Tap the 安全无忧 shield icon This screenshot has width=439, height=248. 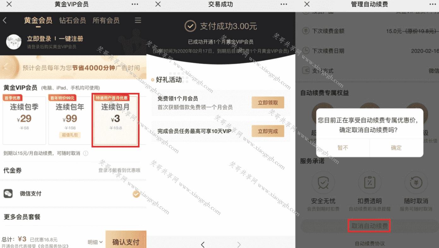click(x=323, y=183)
